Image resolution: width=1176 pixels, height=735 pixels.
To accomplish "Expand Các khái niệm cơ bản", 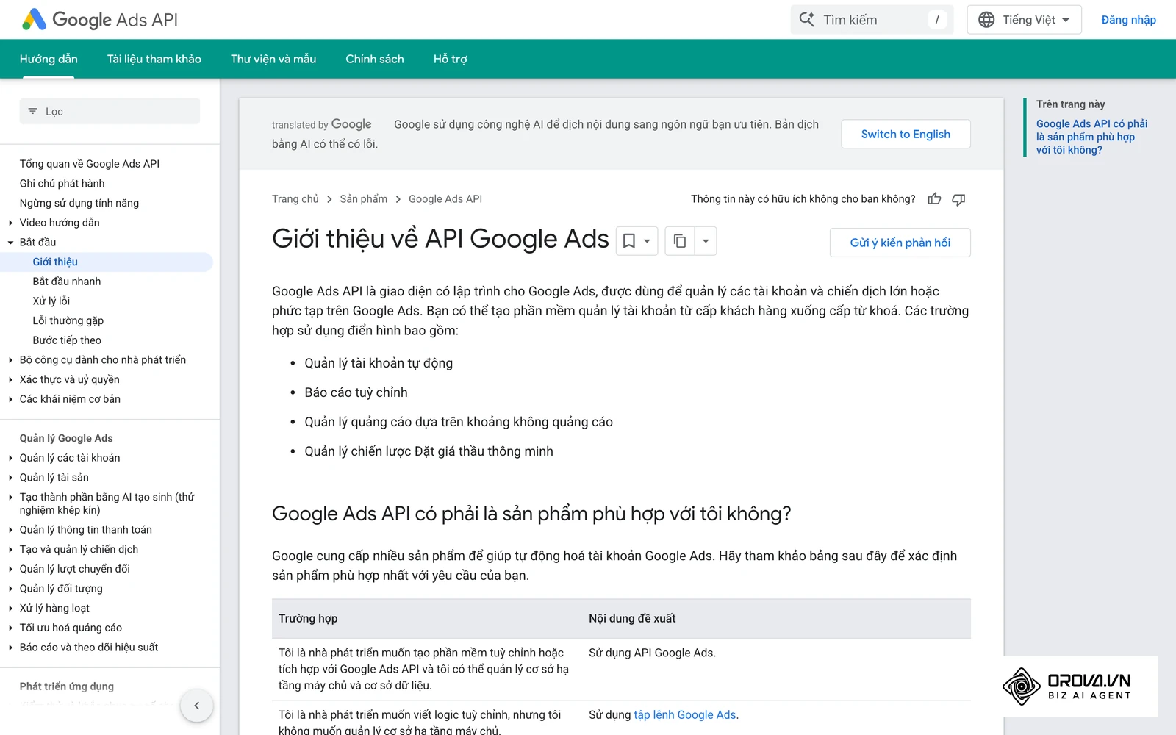I will (10, 399).
